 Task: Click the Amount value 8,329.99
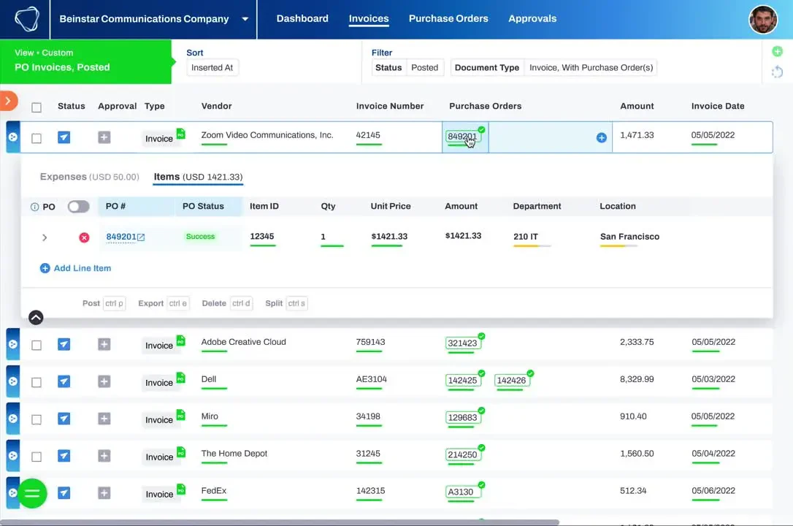(x=637, y=379)
